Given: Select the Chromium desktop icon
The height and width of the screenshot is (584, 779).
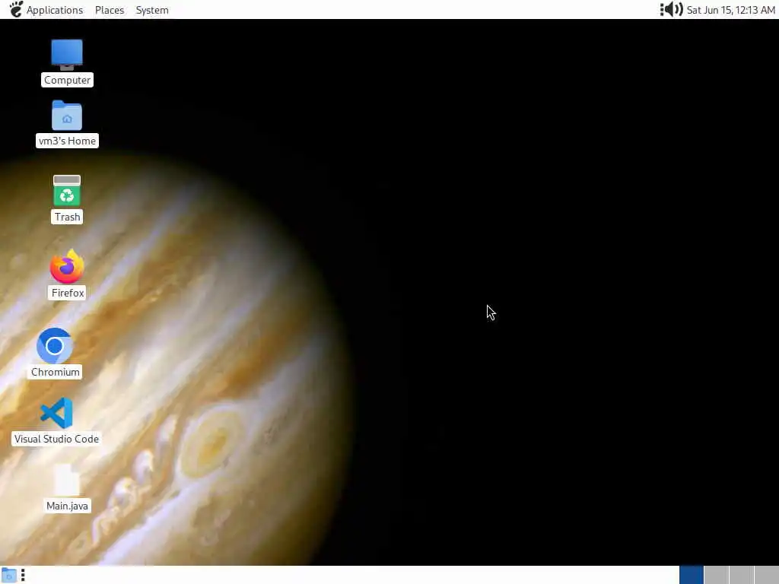Looking at the screenshot, I should [55, 345].
